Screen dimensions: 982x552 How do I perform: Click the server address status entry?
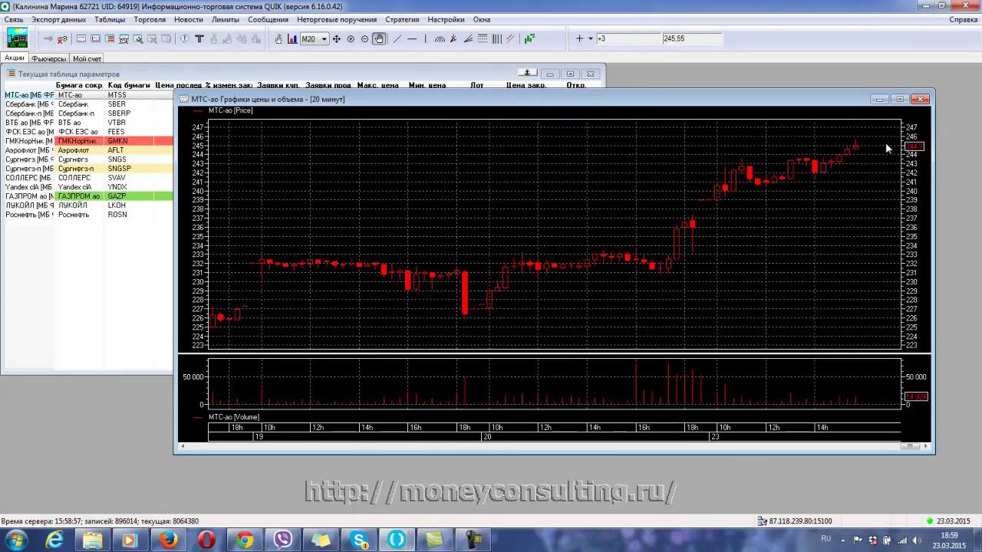[x=795, y=521]
